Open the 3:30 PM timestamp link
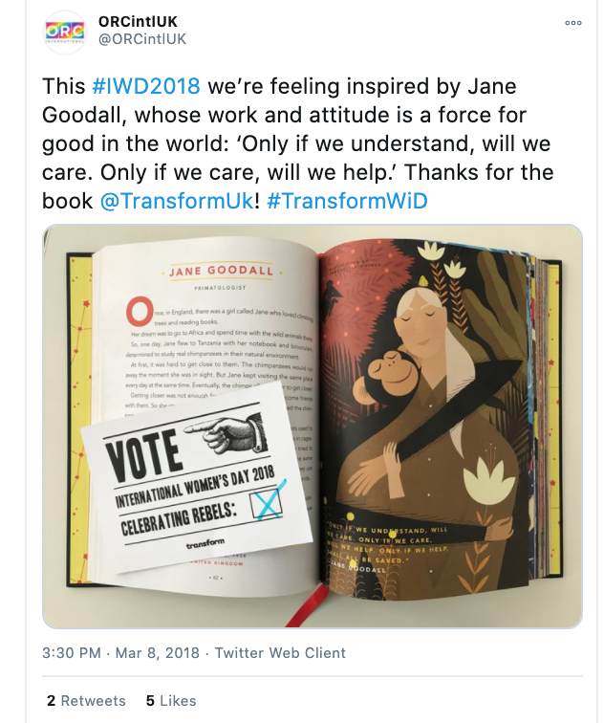The image size is (604, 723). (72, 653)
